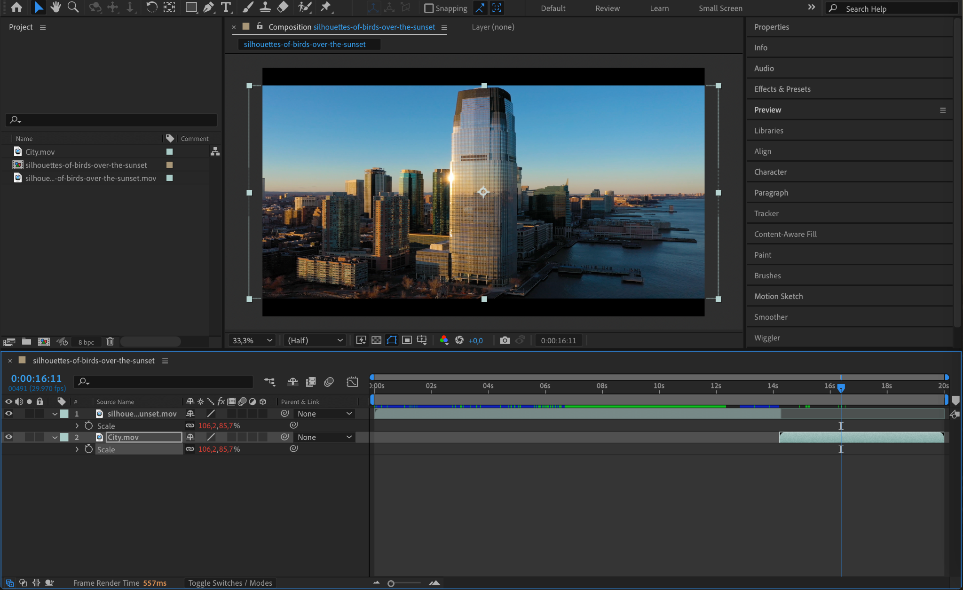Select City.mov in the Project panel

pos(40,152)
